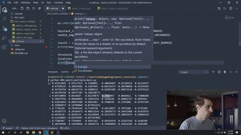Open the Search view in activity bar
Image resolution: width=241 pixels, height=135 pixels.
[x=4, y=19]
